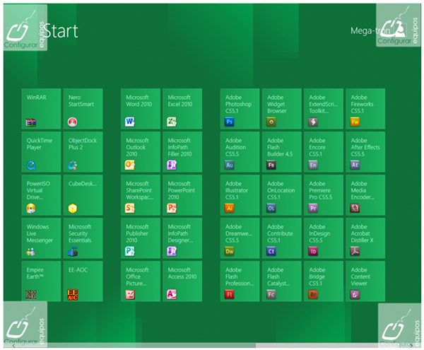This screenshot has width=424, height=350.
Task: Click the "QuickTime Player" tile label
Action: (x=39, y=144)
